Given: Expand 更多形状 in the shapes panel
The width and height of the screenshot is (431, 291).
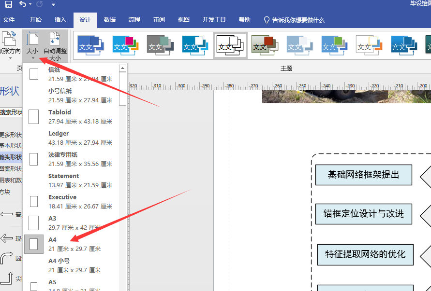Looking at the screenshot, I should [x=11, y=135].
